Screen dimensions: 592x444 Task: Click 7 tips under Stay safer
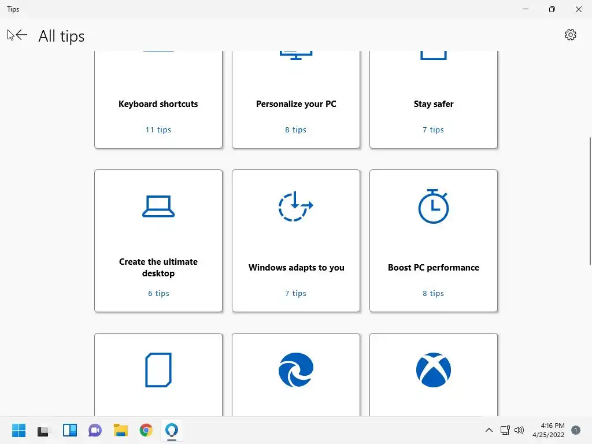(434, 129)
